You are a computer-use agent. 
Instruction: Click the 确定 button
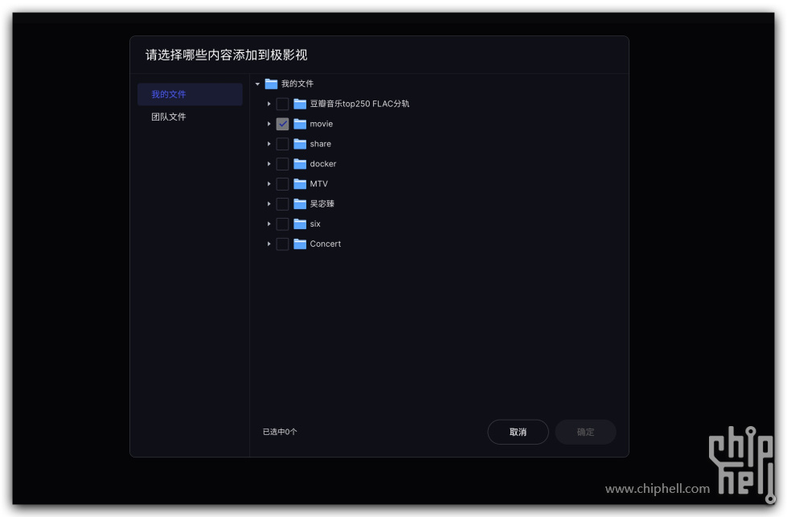tap(586, 432)
